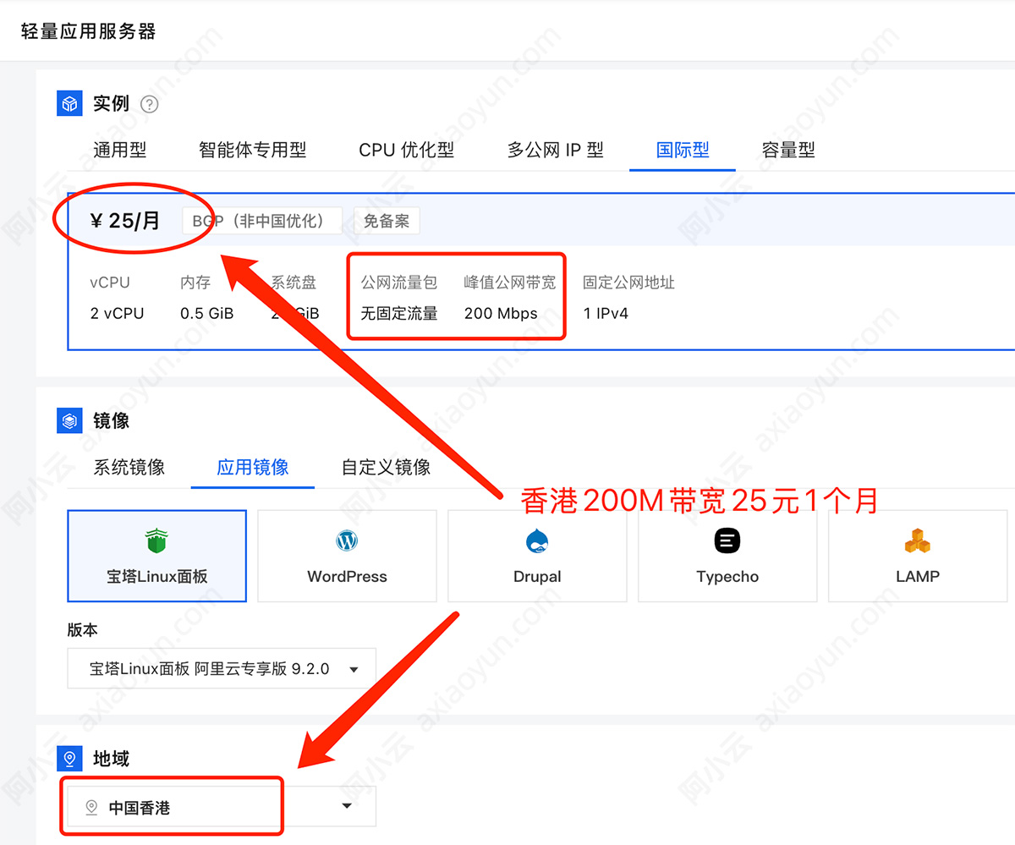Click the 固定公网地址 label
This screenshot has height=845, width=1015.
[628, 283]
